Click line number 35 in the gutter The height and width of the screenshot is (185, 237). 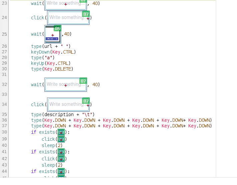(4, 114)
